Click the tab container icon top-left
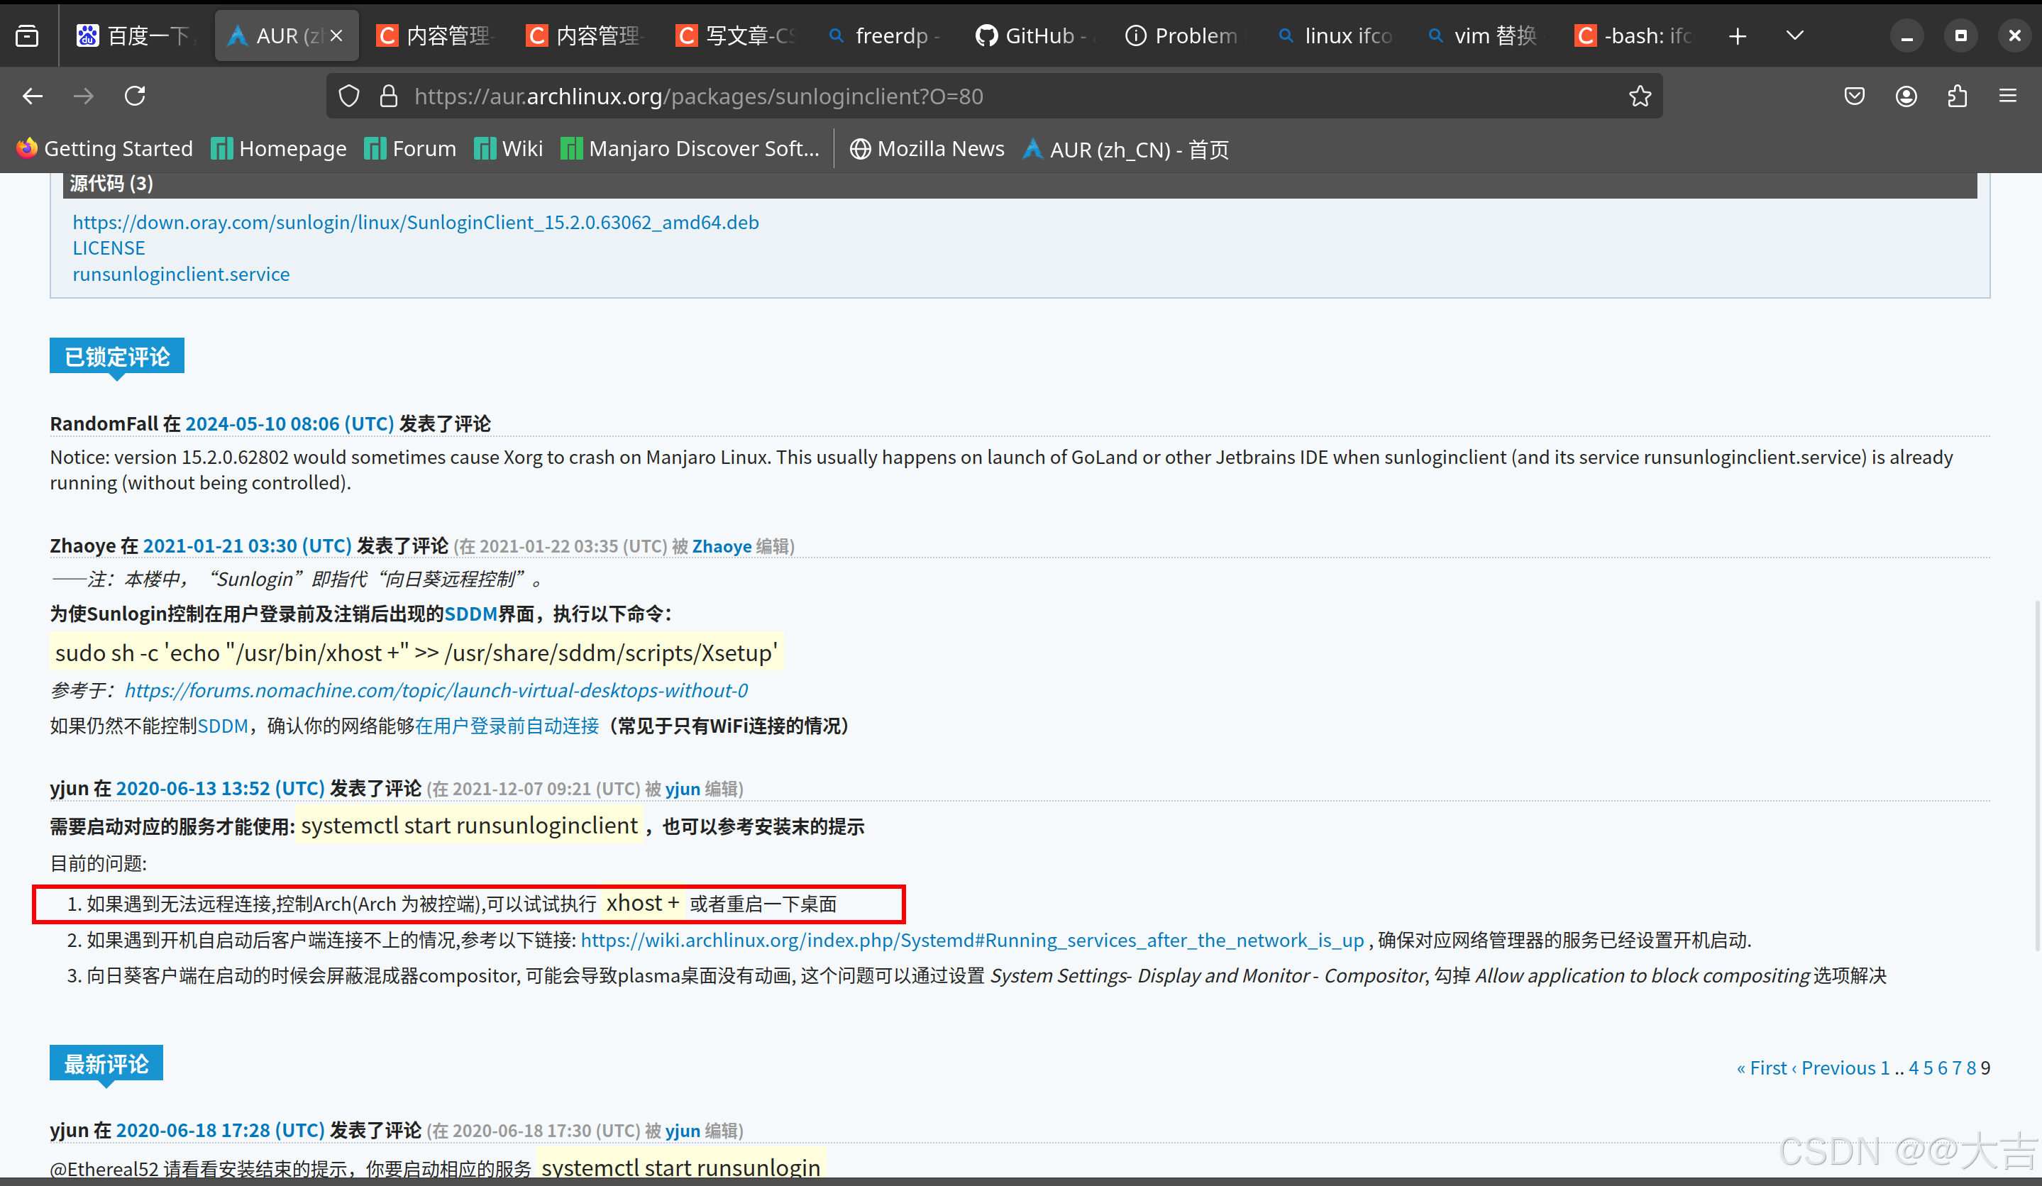Image resolution: width=2042 pixels, height=1186 pixels. [x=27, y=35]
